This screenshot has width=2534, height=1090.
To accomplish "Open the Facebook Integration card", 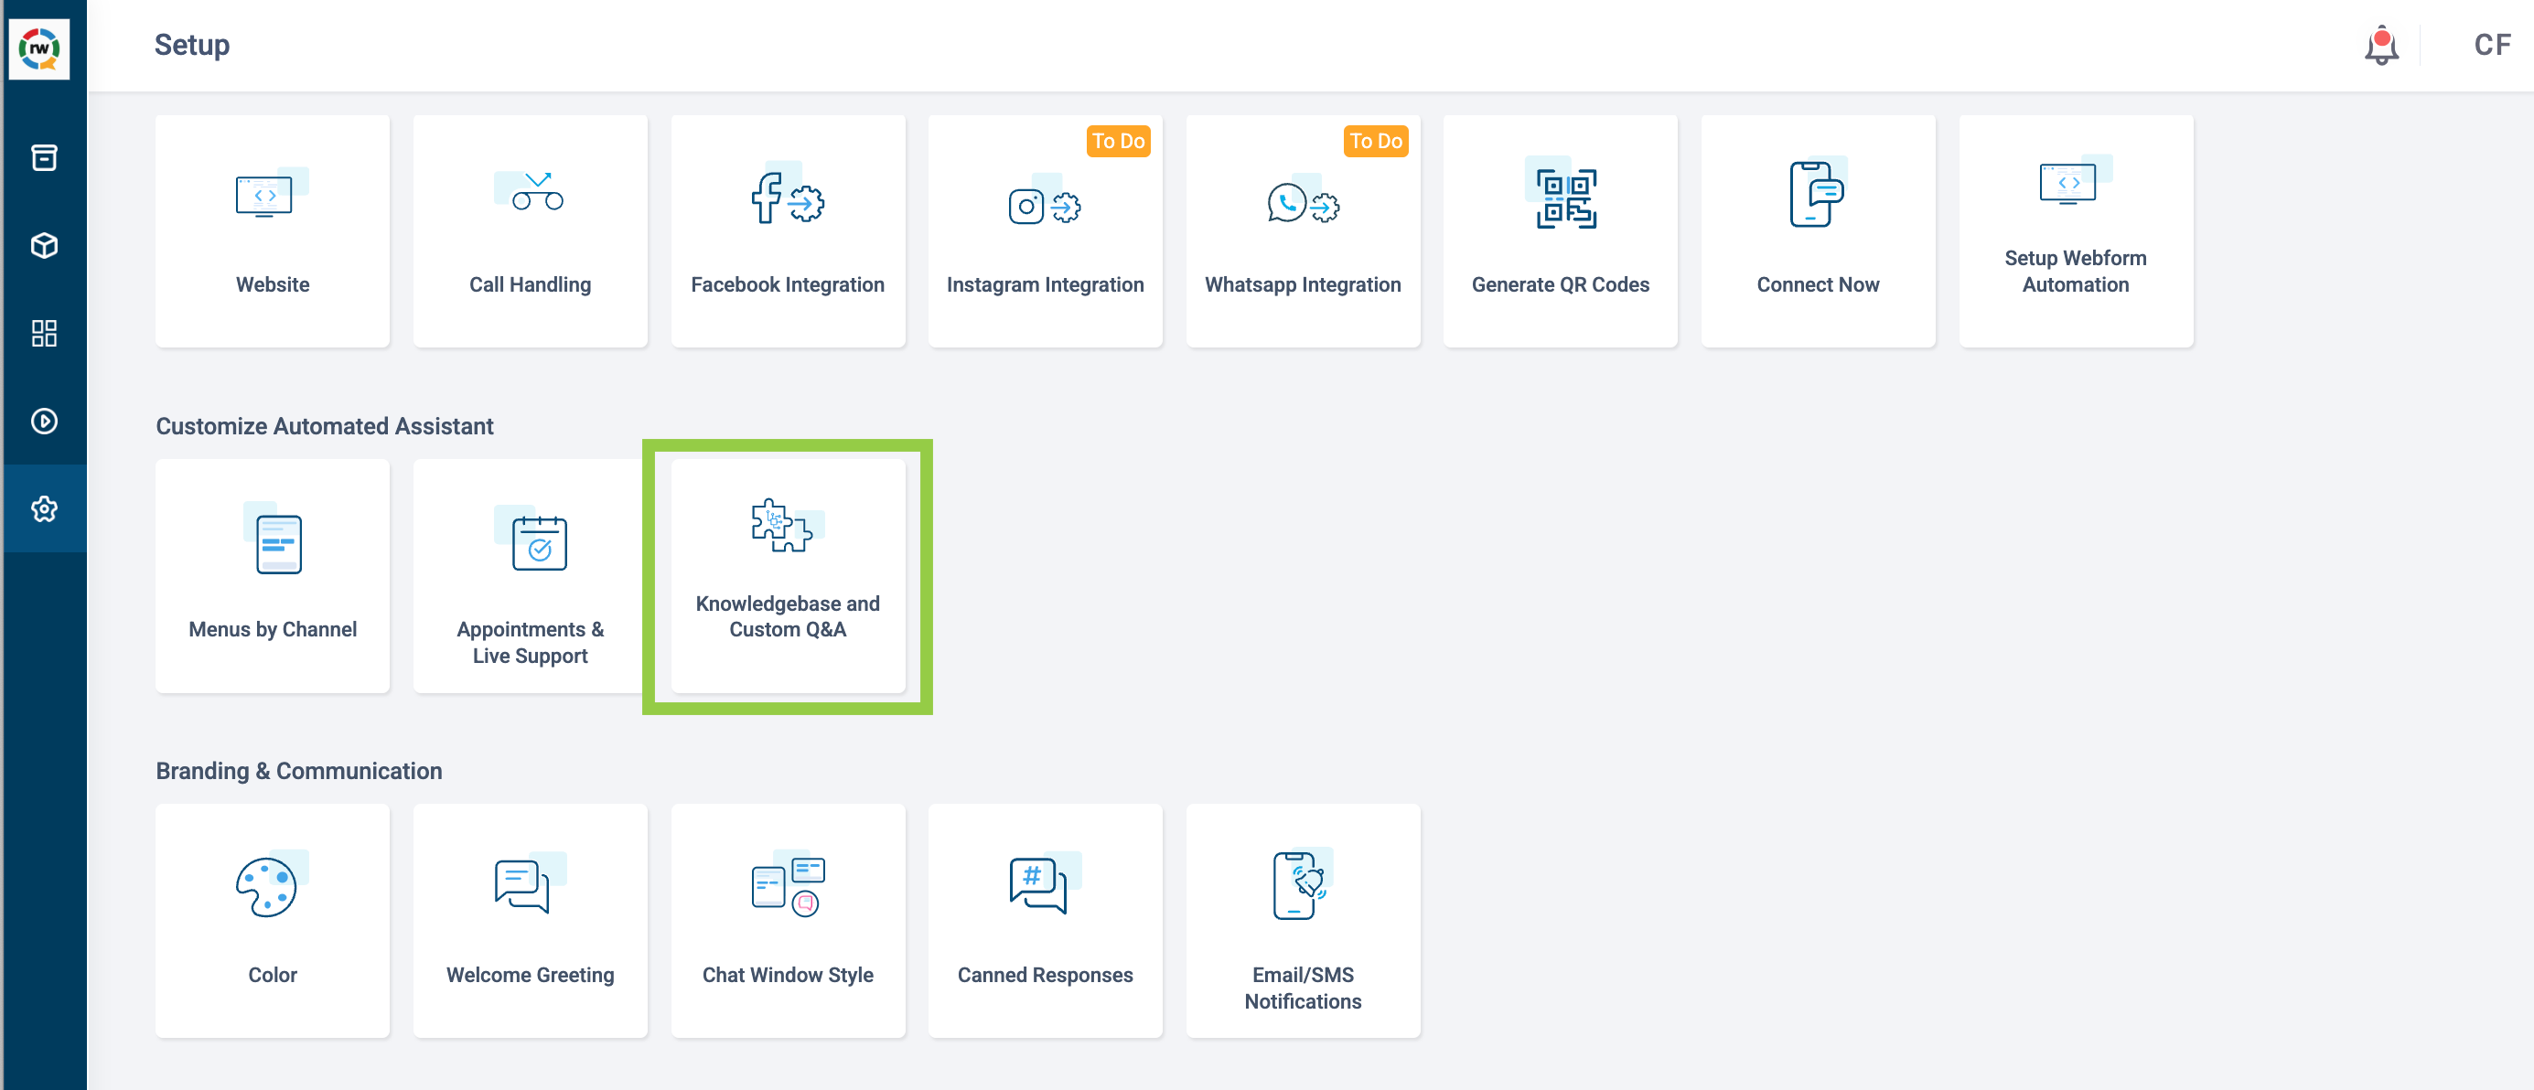I will tap(787, 231).
